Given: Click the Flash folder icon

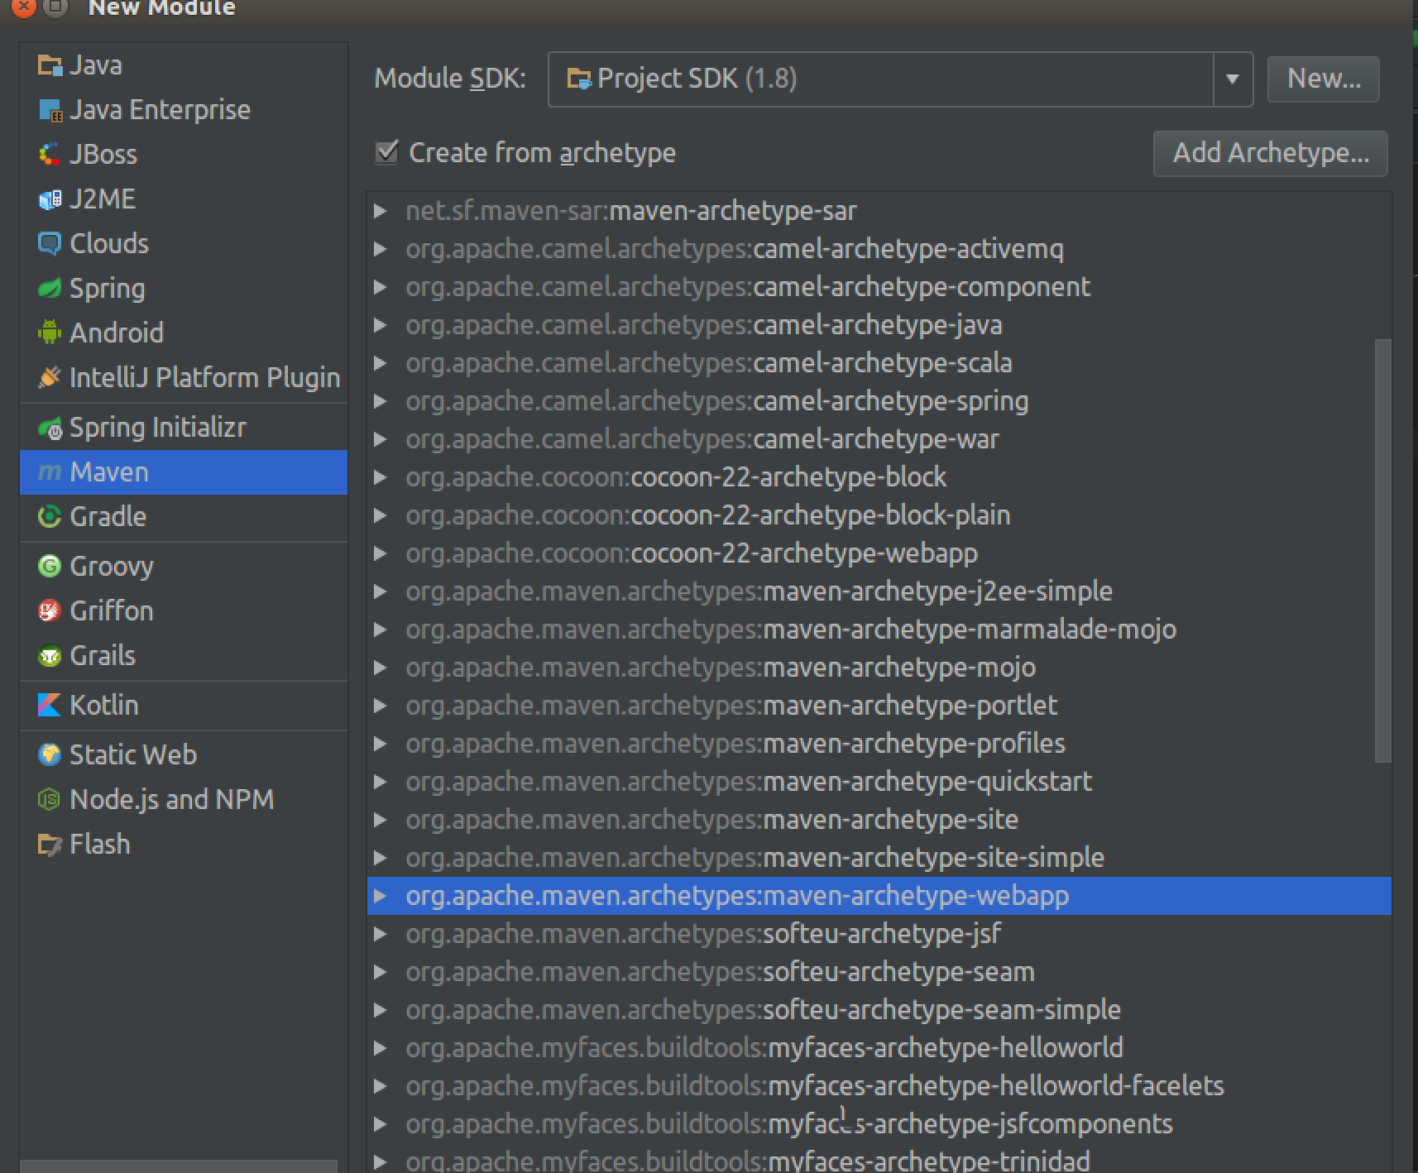Looking at the screenshot, I should coord(50,845).
